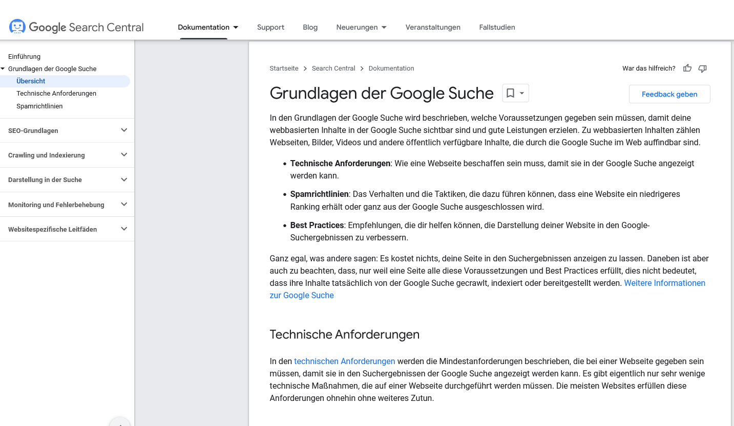734x426 pixels.
Task: Click the thumbs down not helpful icon
Action: [702, 68]
